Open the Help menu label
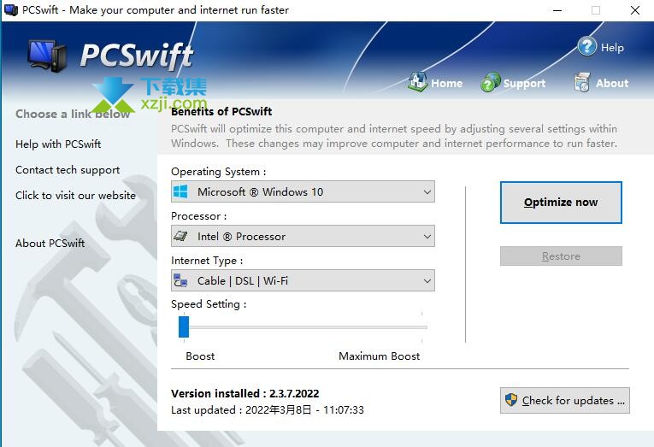 point(612,48)
